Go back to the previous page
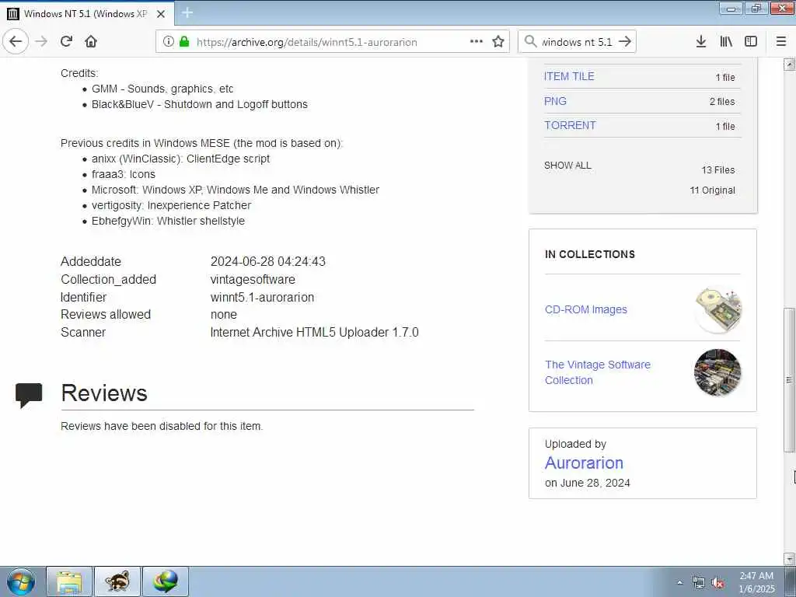The image size is (796, 597). [x=16, y=41]
